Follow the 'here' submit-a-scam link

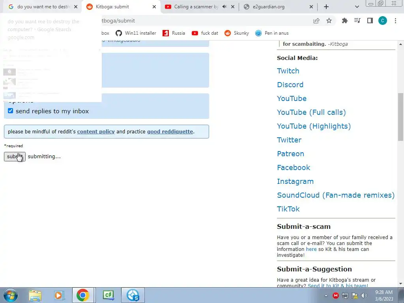click(311, 249)
